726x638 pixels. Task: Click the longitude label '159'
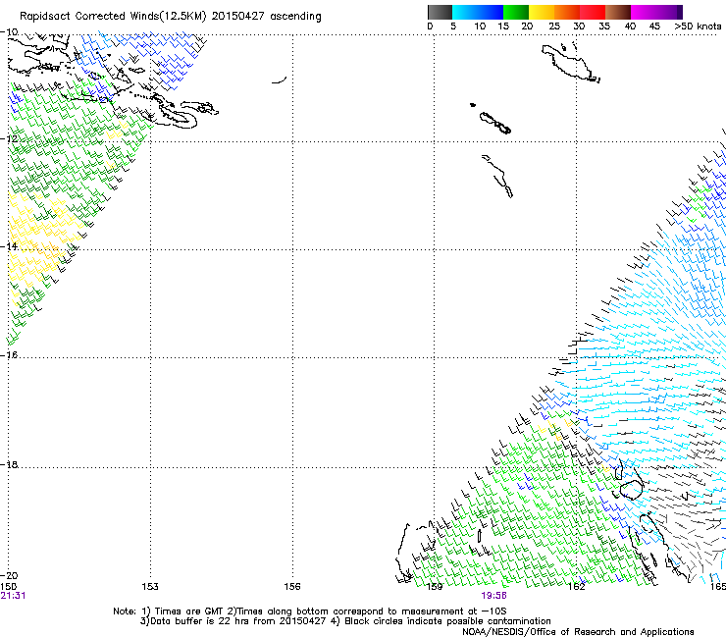click(x=435, y=586)
